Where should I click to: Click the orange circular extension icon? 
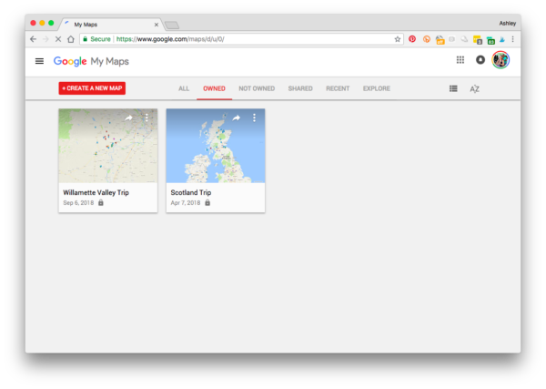[x=427, y=39]
